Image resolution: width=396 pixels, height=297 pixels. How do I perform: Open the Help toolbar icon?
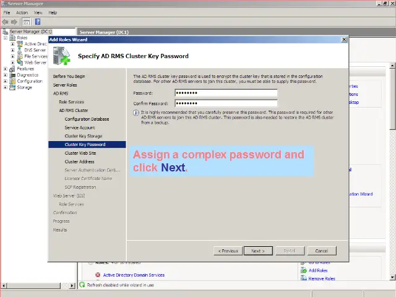click(x=38, y=22)
